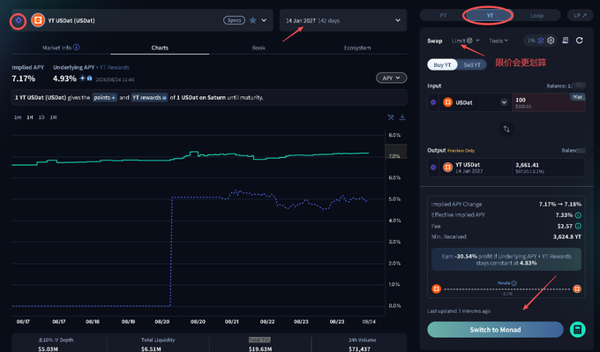The width and height of the screenshot is (600, 352).
Task: Refresh the swap quote
Action: click(x=580, y=41)
